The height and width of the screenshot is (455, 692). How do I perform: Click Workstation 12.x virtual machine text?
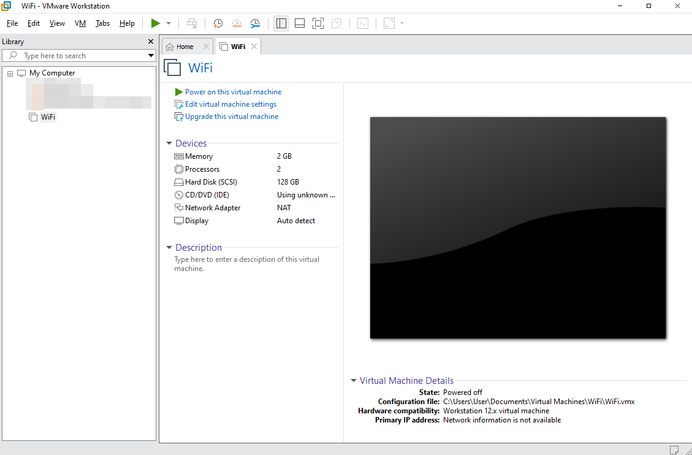pos(496,411)
